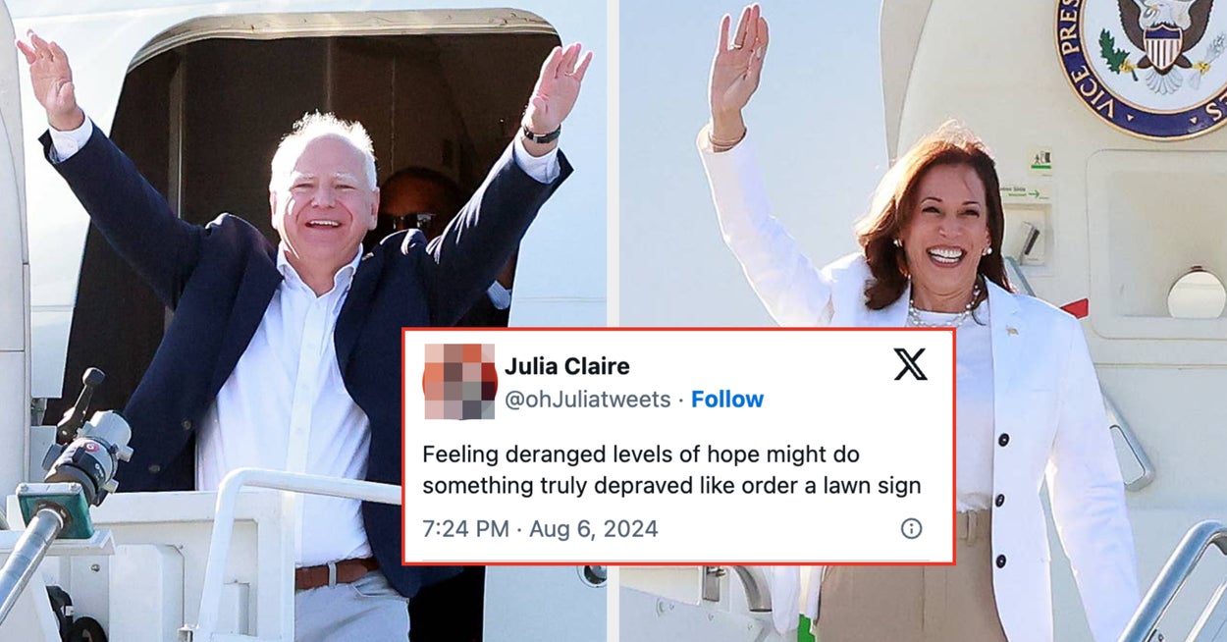
Task: Click the X logo on the tweet card
Action: point(910,364)
